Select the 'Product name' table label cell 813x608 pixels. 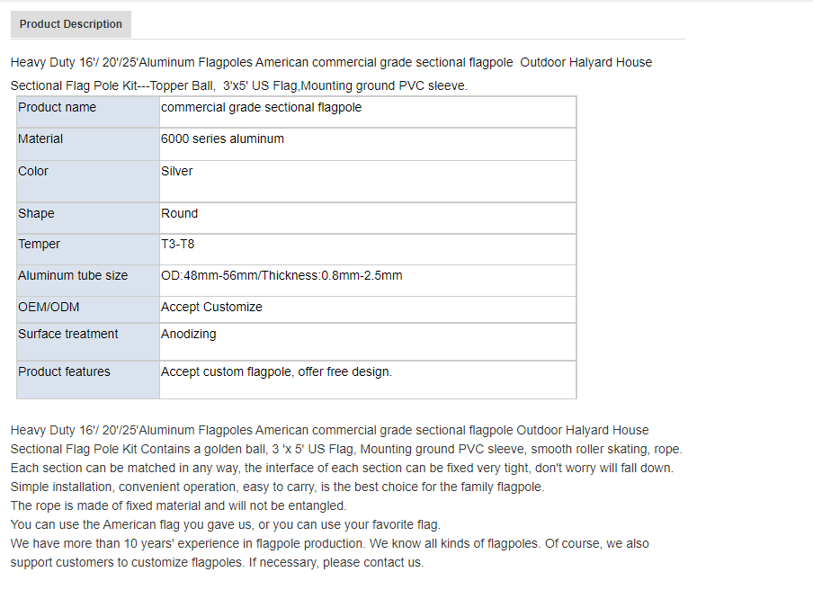click(88, 112)
